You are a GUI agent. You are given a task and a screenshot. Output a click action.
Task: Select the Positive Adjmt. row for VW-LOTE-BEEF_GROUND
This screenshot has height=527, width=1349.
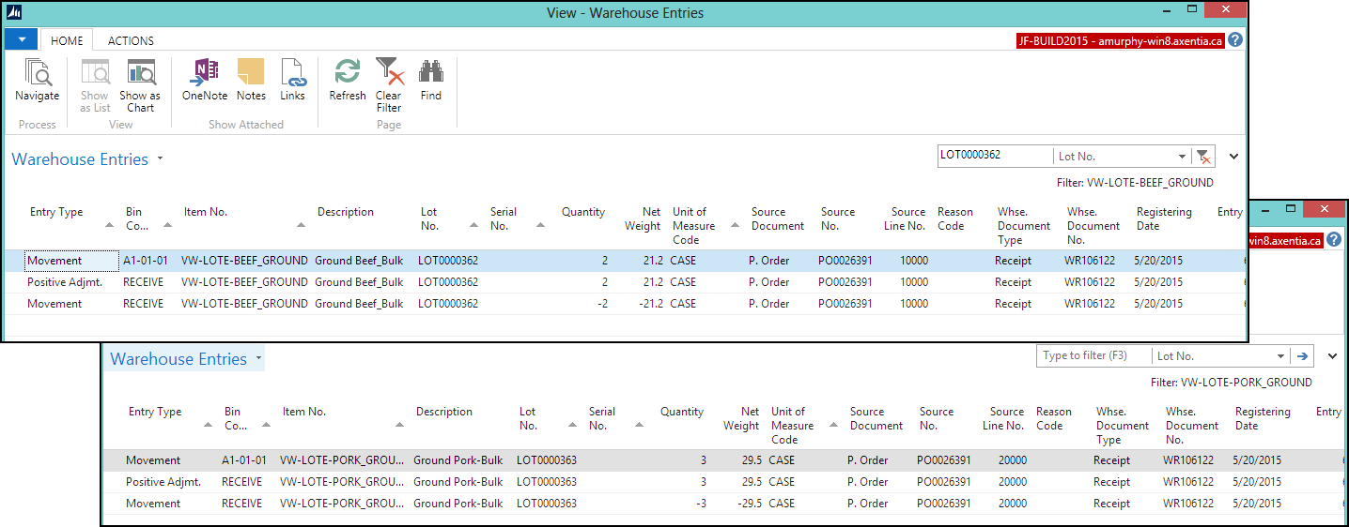pyautogui.click(x=64, y=282)
